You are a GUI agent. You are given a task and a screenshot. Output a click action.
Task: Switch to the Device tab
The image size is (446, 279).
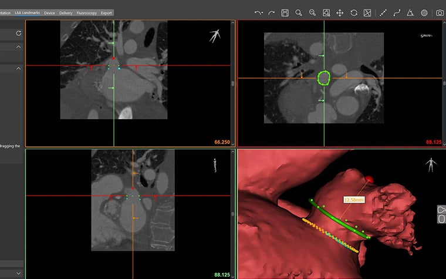click(49, 13)
